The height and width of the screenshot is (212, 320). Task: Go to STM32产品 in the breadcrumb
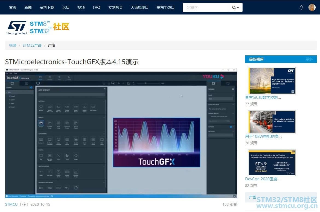click(x=32, y=45)
